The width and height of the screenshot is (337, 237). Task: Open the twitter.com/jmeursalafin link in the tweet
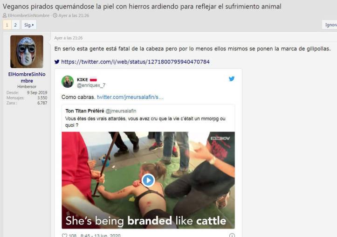[130, 97]
